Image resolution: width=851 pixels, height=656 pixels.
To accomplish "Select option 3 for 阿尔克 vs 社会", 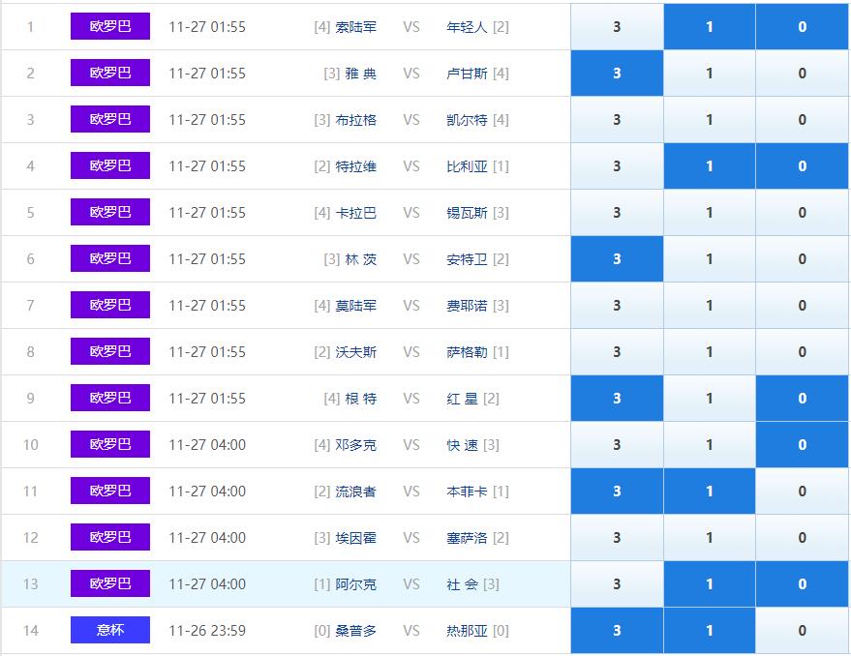I will (x=617, y=584).
